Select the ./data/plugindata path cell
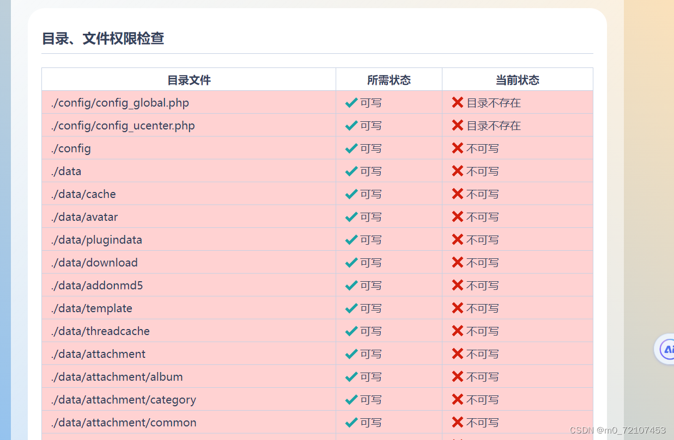674x440 pixels. pos(189,239)
